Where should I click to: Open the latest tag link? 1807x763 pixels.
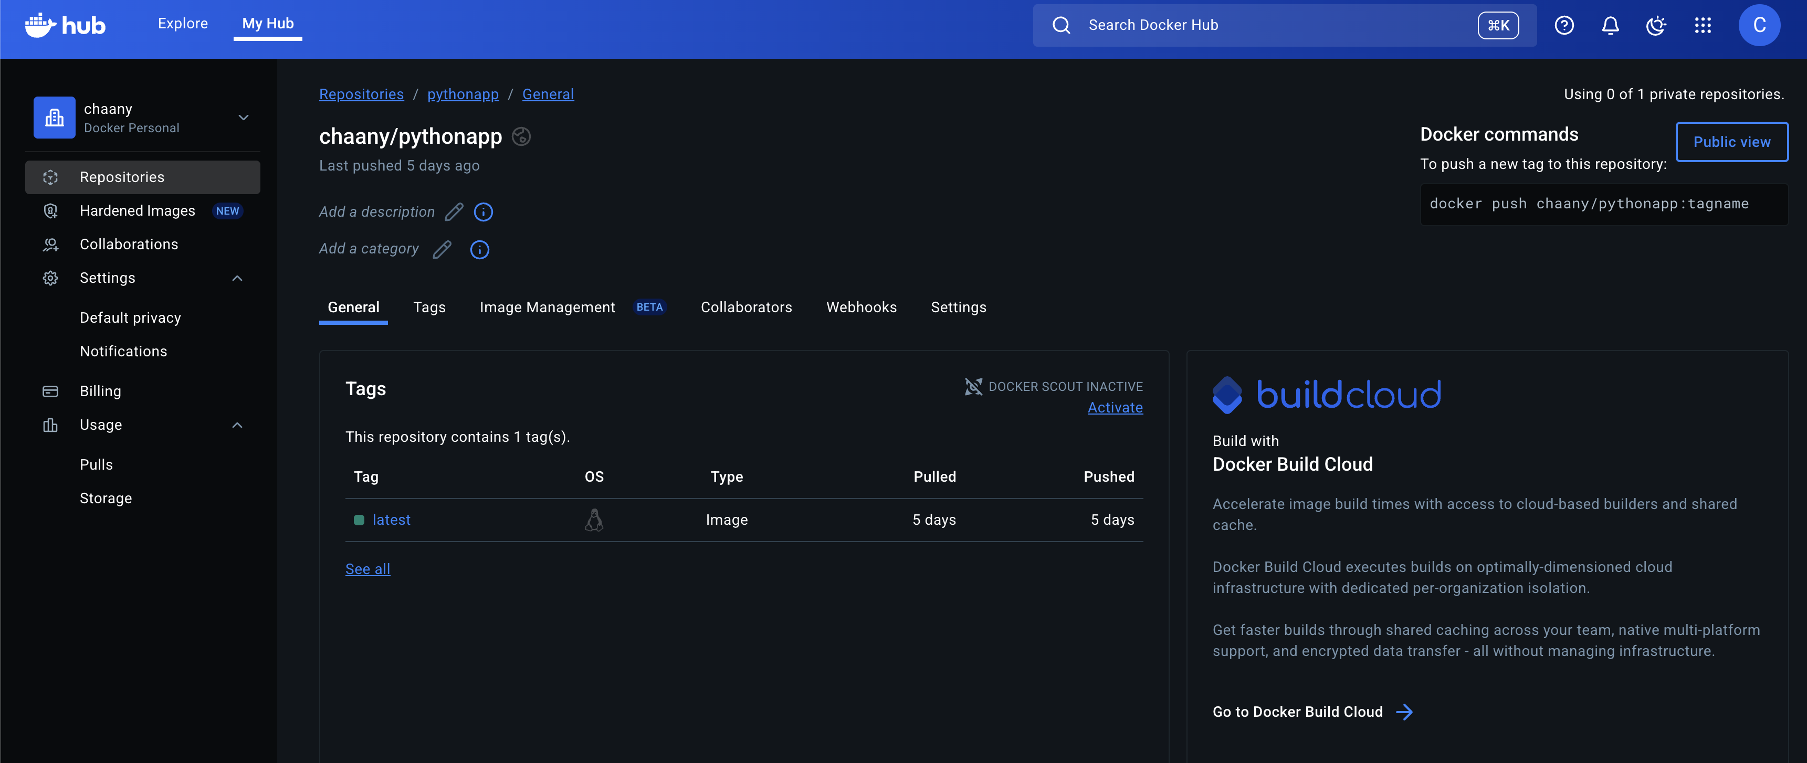coord(392,520)
